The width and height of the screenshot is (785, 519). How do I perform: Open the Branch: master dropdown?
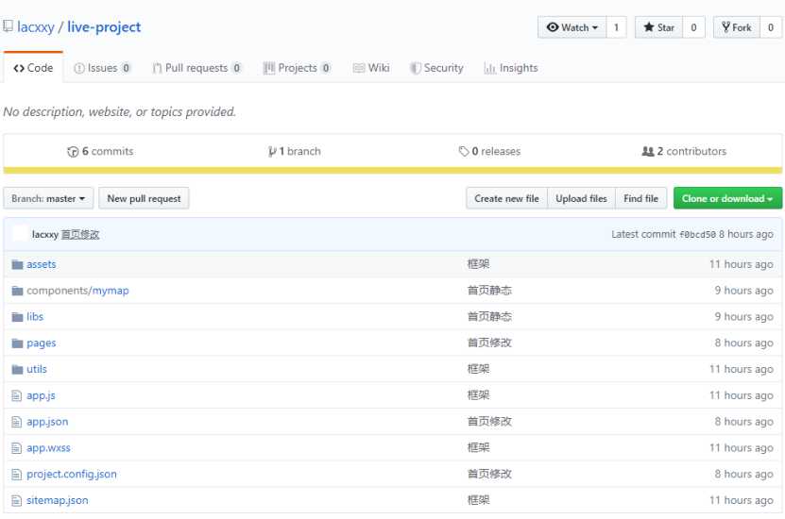coord(48,198)
